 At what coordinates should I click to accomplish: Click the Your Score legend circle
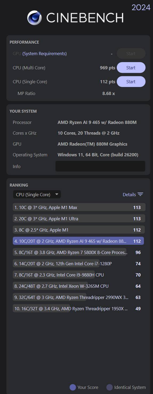coord(73,387)
